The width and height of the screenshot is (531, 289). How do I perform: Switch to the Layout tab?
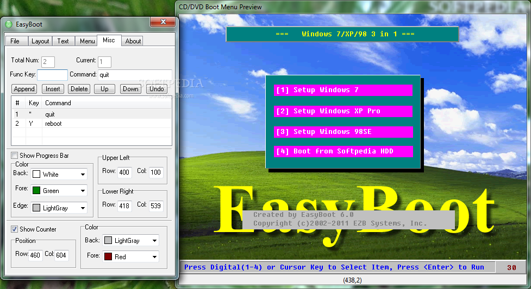40,41
